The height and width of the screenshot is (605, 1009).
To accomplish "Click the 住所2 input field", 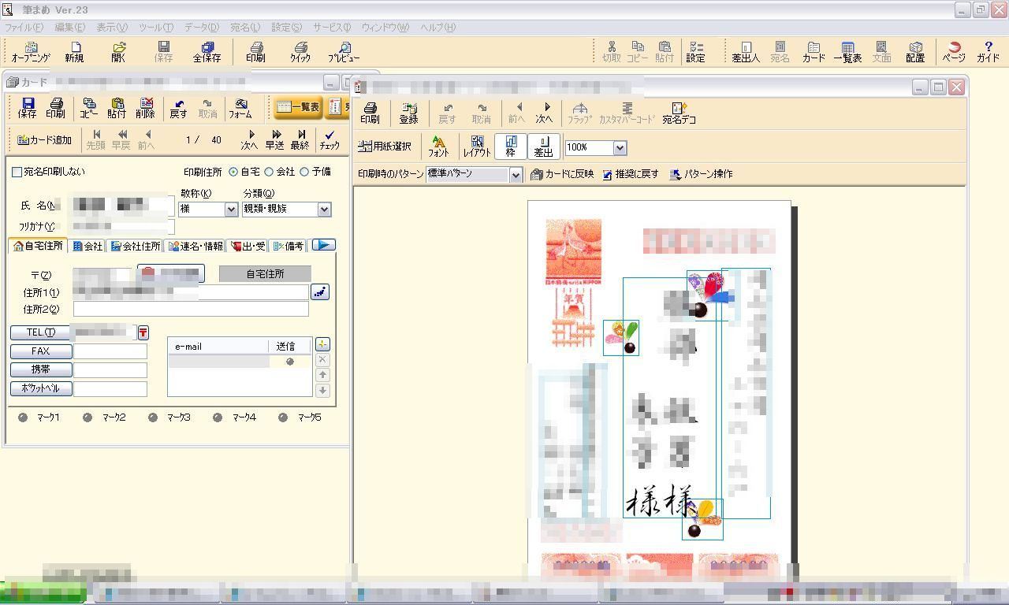I will 191,309.
